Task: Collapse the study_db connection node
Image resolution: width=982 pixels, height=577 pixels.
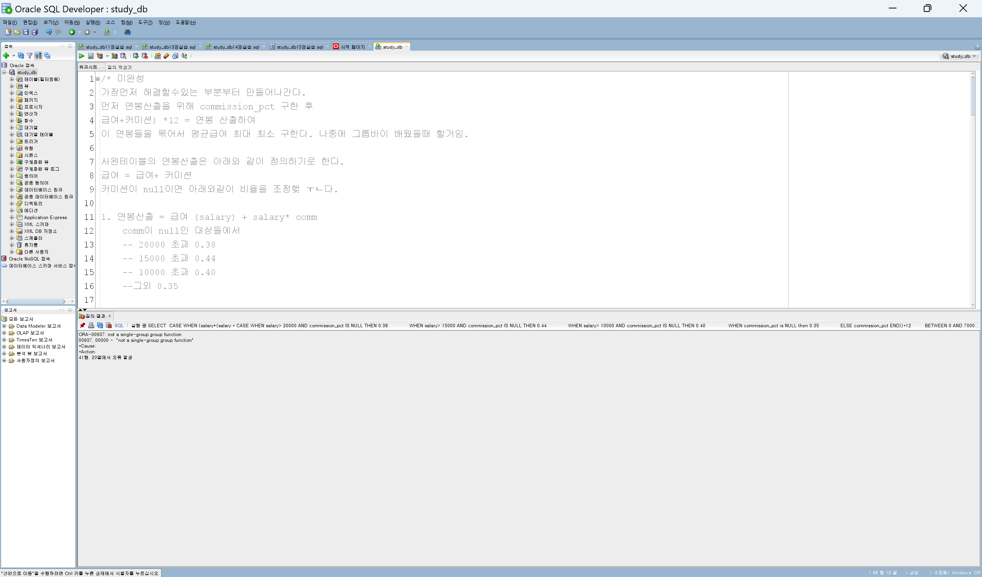Action: (4, 72)
